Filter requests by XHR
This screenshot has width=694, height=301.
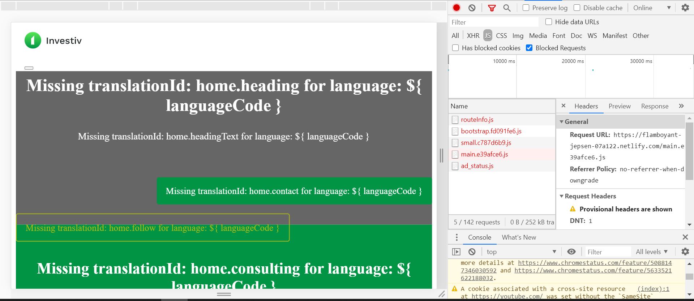[x=473, y=35]
